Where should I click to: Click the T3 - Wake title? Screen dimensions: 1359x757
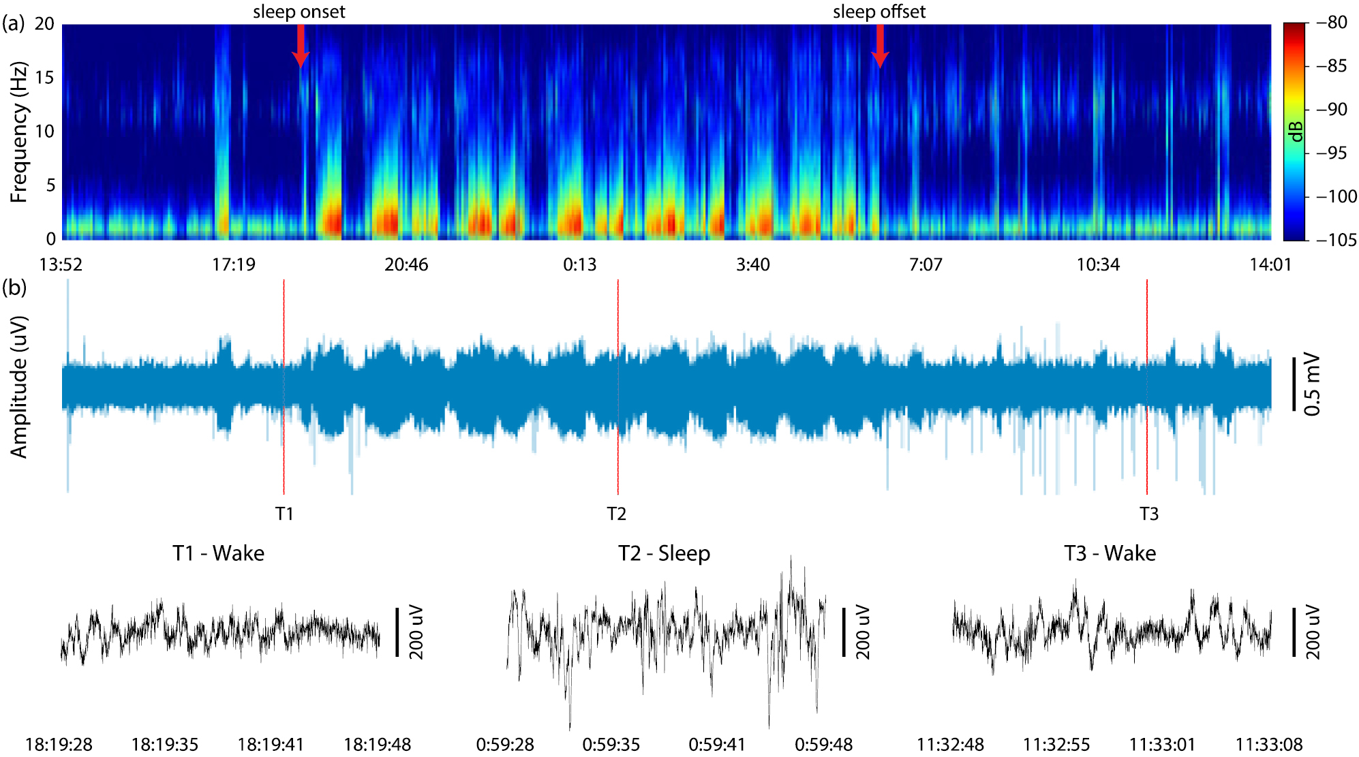click(x=1110, y=553)
